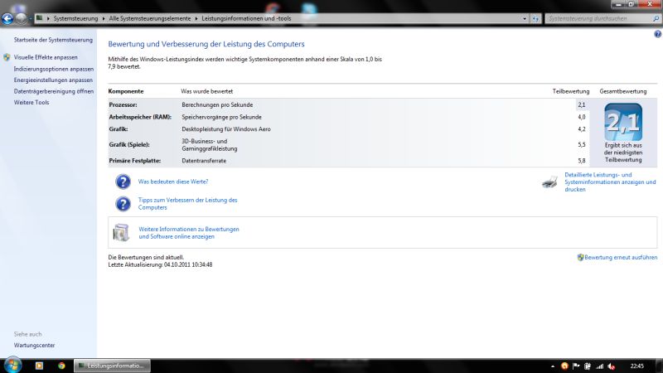
Task: Open 'Startseite der Systemsteuerung'
Action: click(53, 40)
